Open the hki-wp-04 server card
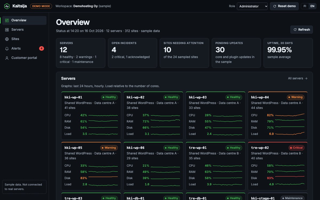Screen dimensions: 320x200 click(278, 116)
